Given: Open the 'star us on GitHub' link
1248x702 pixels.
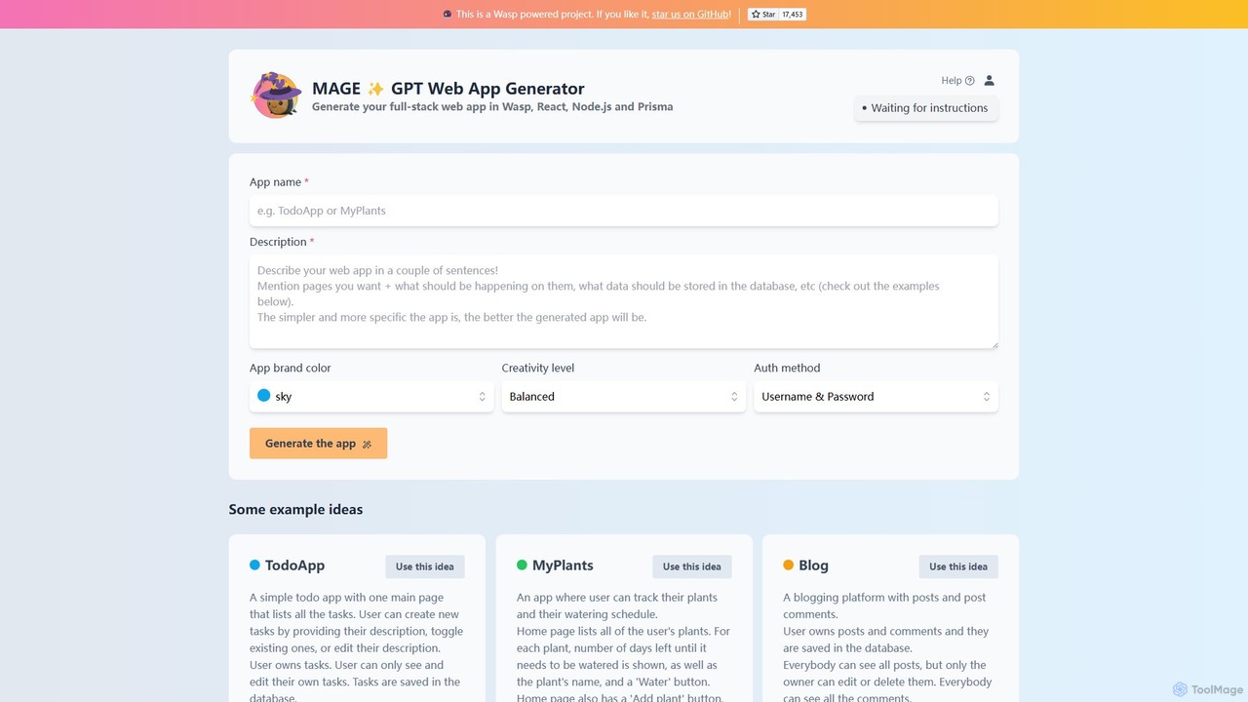Looking at the screenshot, I should click(x=690, y=15).
